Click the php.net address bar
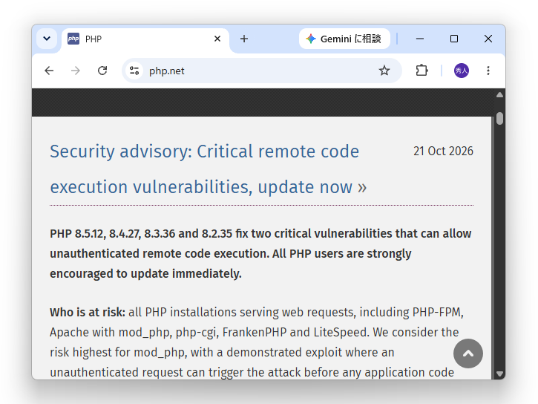Viewport: 538px width, 404px height. [261, 71]
